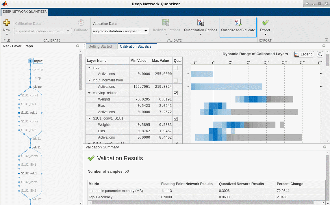Click convInp_reluInp Bias row label

click(101, 106)
